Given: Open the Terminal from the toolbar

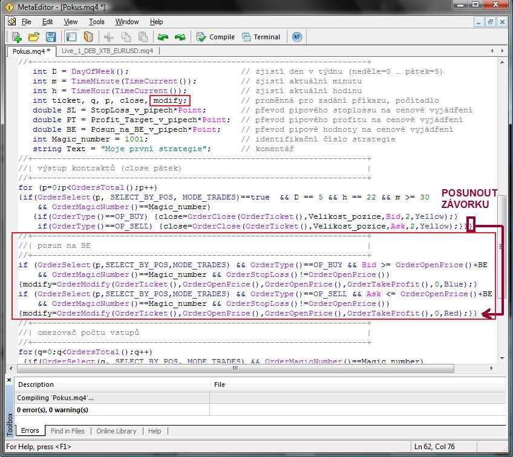Looking at the screenshot, I should coord(261,37).
